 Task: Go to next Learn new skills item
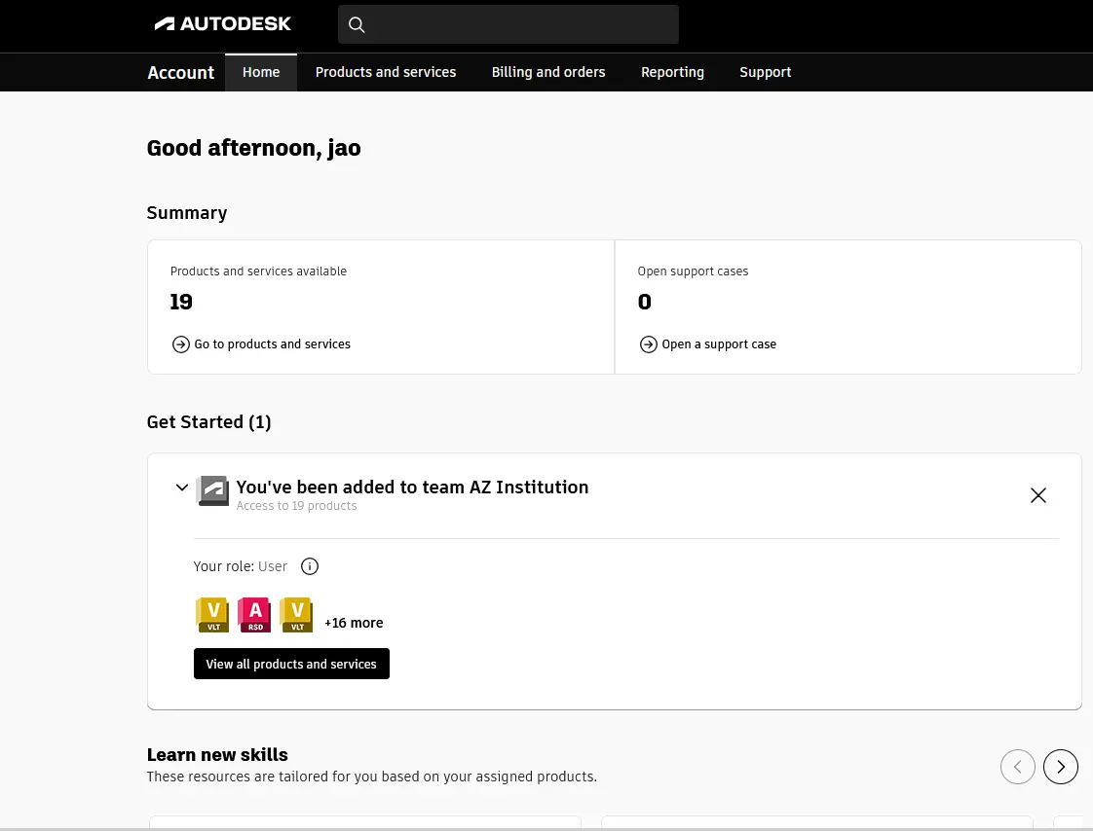[x=1060, y=767]
